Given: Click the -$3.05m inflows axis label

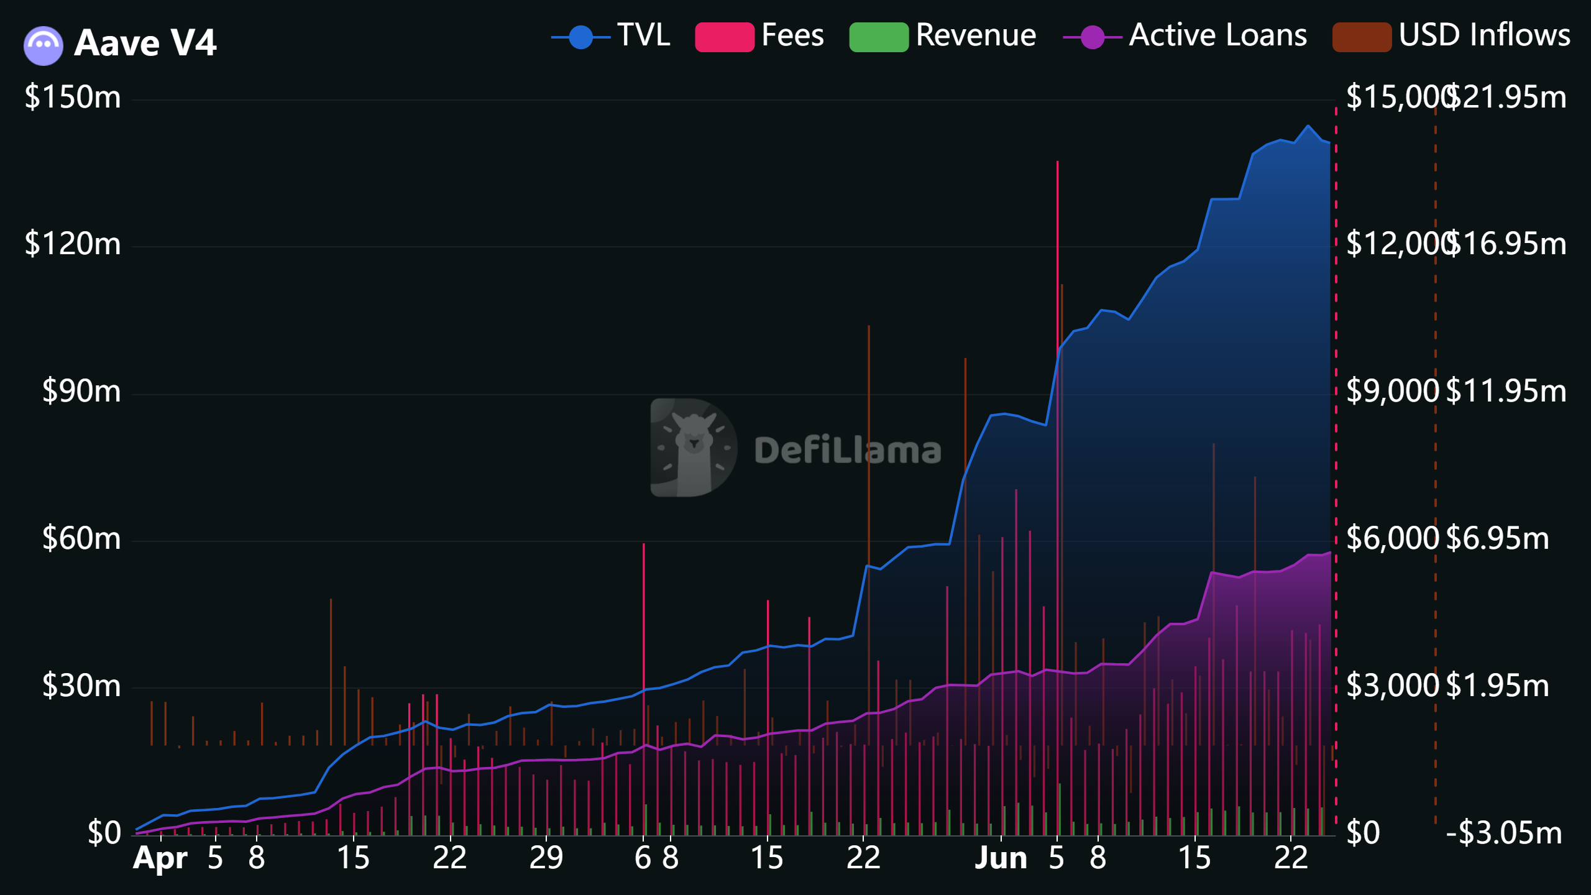Looking at the screenshot, I should [1504, 833].
